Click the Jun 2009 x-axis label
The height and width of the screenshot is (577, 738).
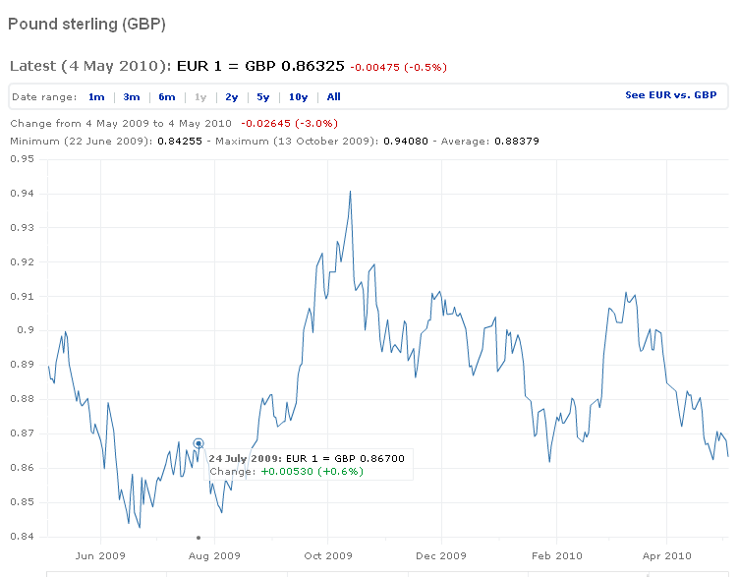100,554
